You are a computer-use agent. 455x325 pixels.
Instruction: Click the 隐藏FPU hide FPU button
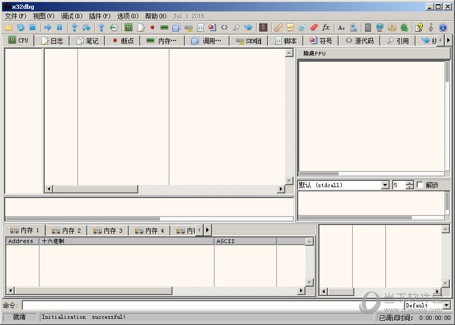pyautogui.click(x=374, y=53)
